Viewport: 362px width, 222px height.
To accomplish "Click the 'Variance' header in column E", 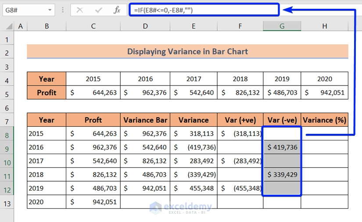I will [194, 120].
